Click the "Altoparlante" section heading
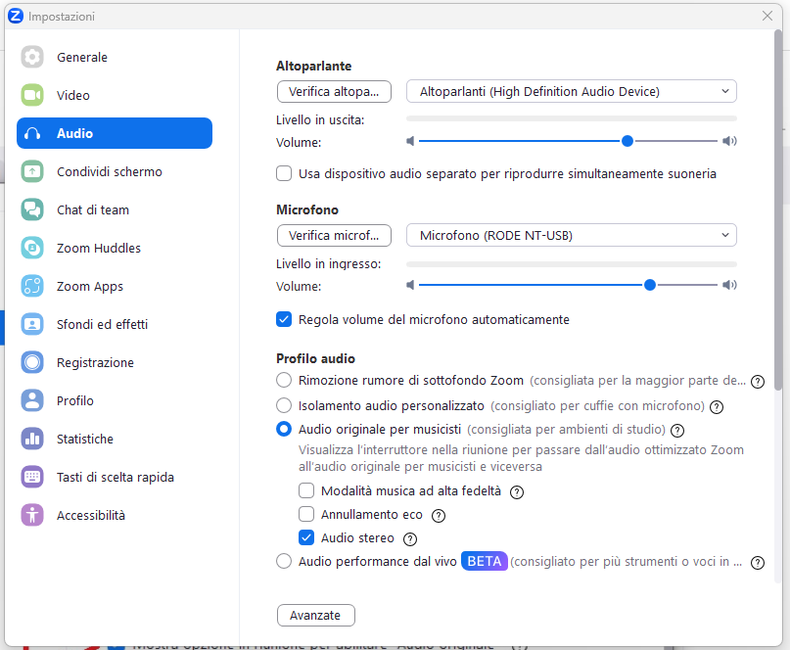 pos(314,66)
